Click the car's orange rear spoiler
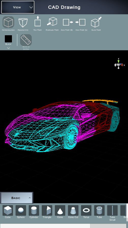 coord(100,101)
